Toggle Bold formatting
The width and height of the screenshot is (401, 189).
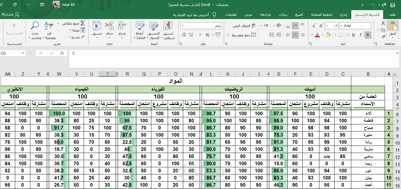(368, 35)
